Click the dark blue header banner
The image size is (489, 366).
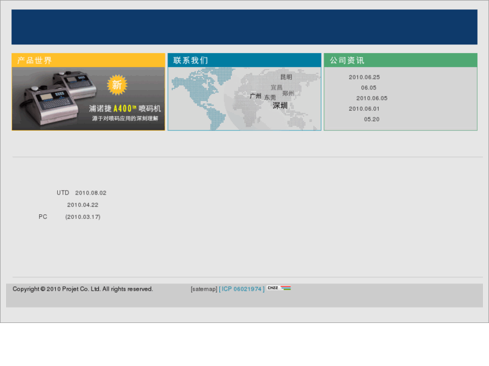pos(245,27)
